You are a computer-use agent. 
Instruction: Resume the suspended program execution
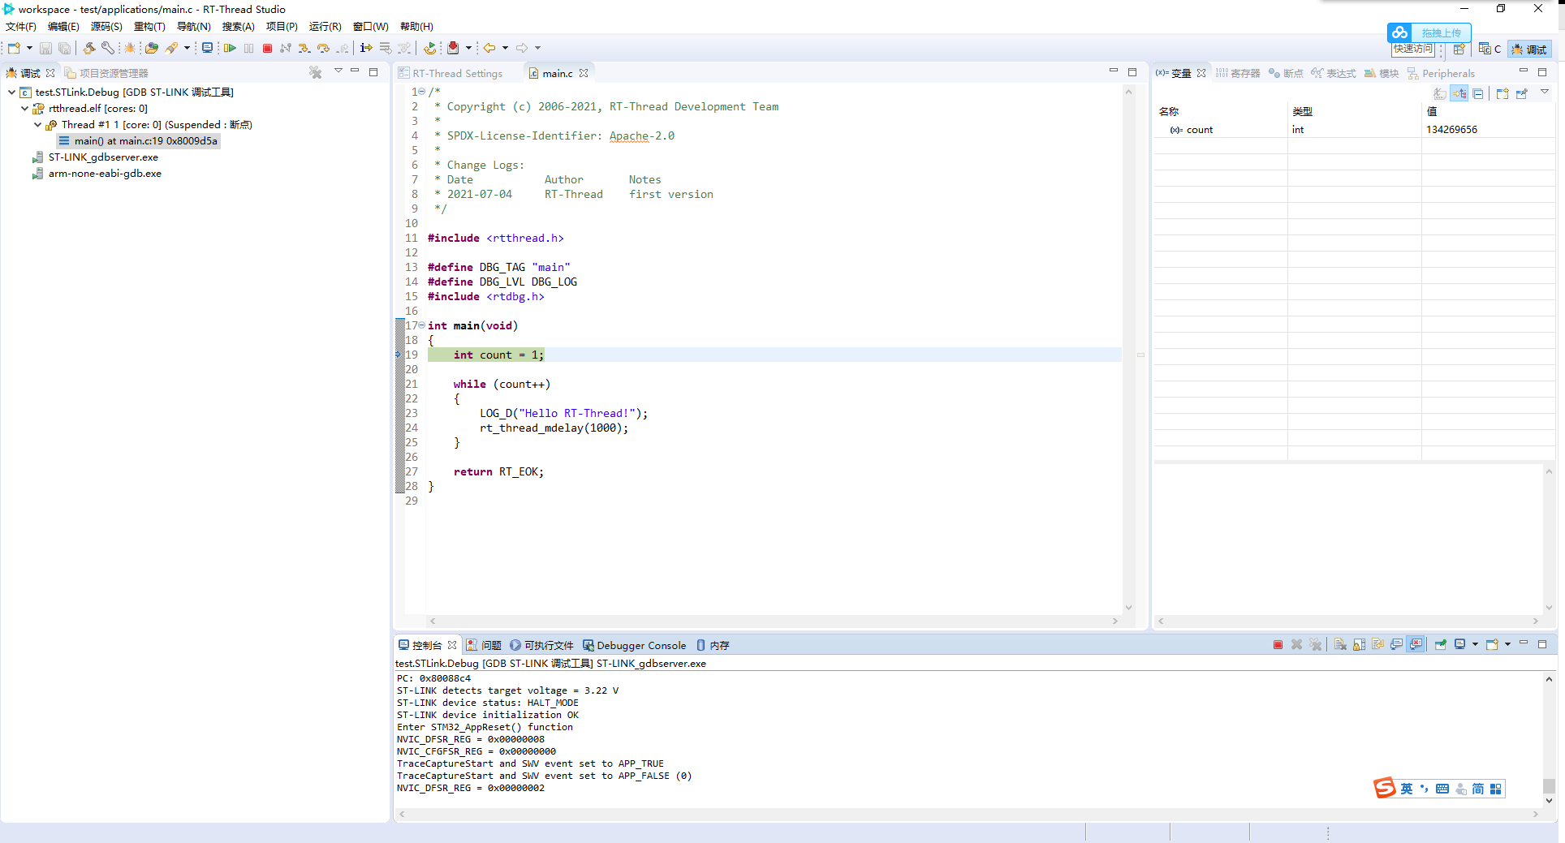[230, 48]
